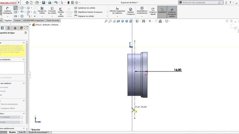Click Symétriser les entités
This screenshot has width=239, height=134.
pos(85,8)
